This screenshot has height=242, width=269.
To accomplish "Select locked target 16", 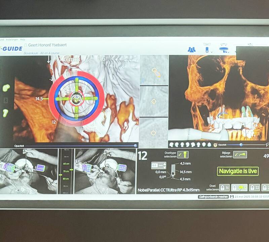I will click(224, 188).
